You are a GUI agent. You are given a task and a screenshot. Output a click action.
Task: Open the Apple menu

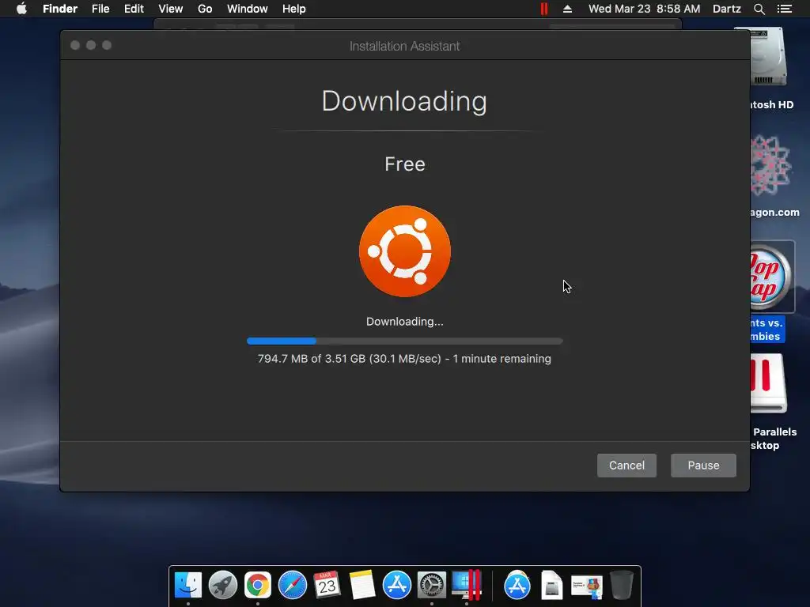21,9
